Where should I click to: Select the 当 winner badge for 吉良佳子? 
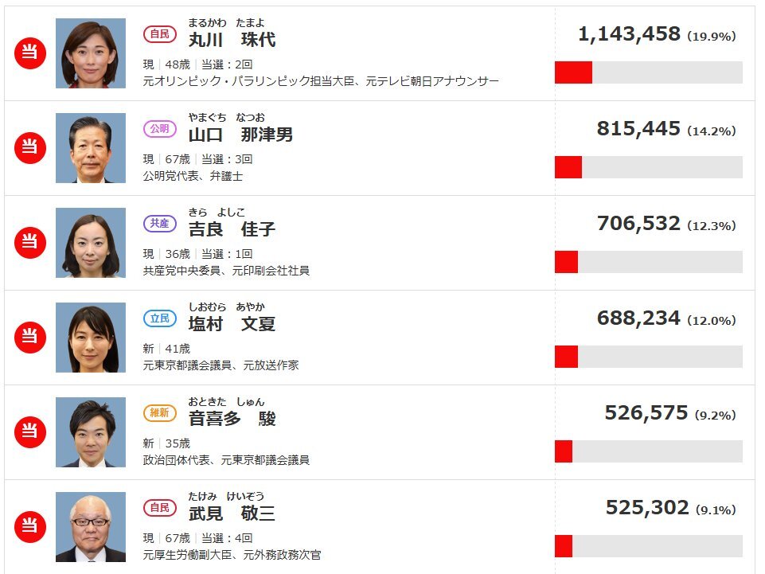point(30,243)
